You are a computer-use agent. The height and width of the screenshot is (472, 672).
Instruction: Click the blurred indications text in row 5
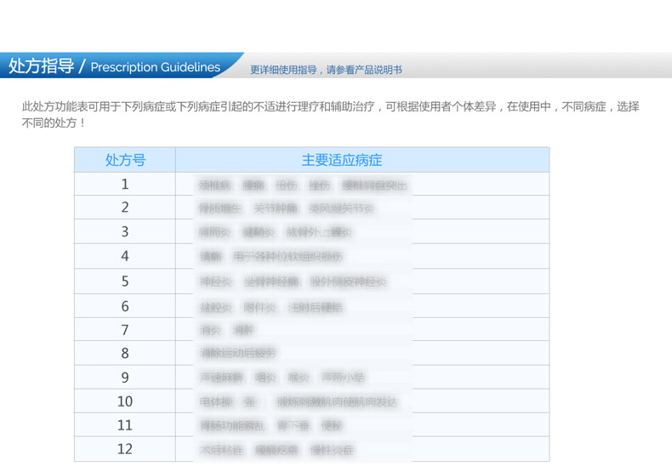tap(293, 281)
